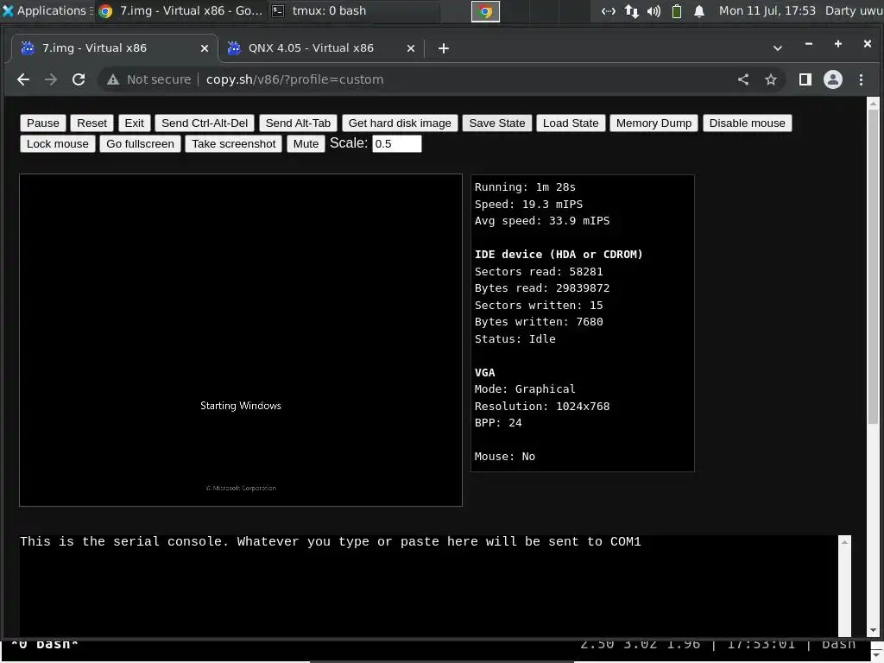
Task: Close the 7.img - Virtual x86 tab
Action: click(x=205, y=48)
